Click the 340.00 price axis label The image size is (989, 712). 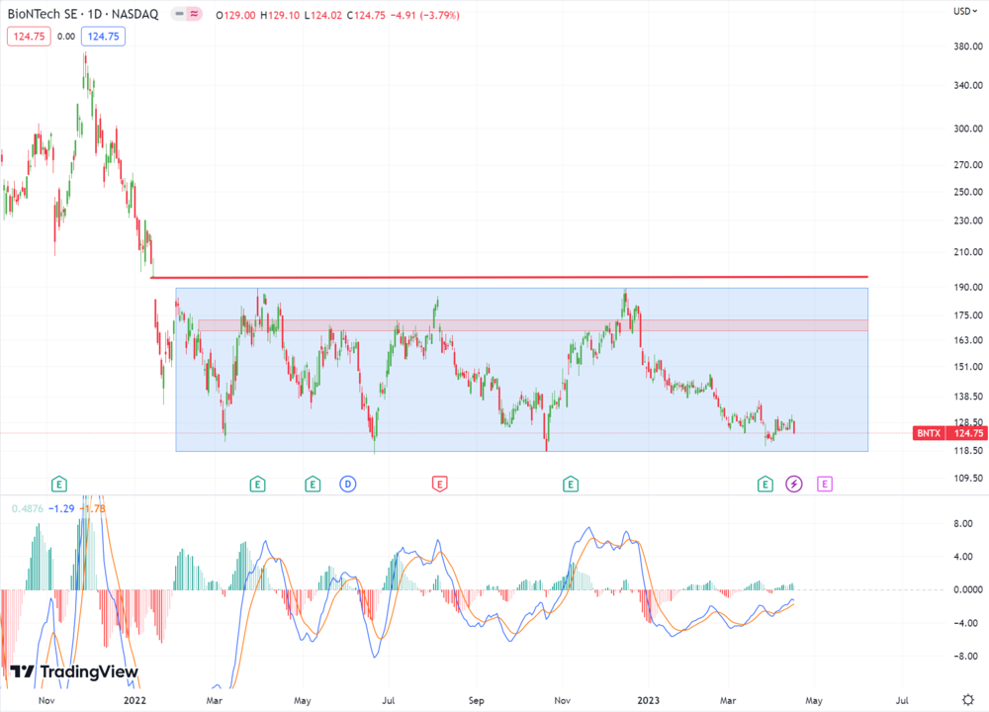[968, 85]
